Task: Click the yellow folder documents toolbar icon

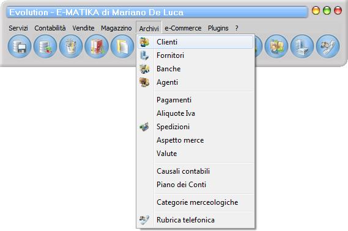Action: tap(122, 46)
